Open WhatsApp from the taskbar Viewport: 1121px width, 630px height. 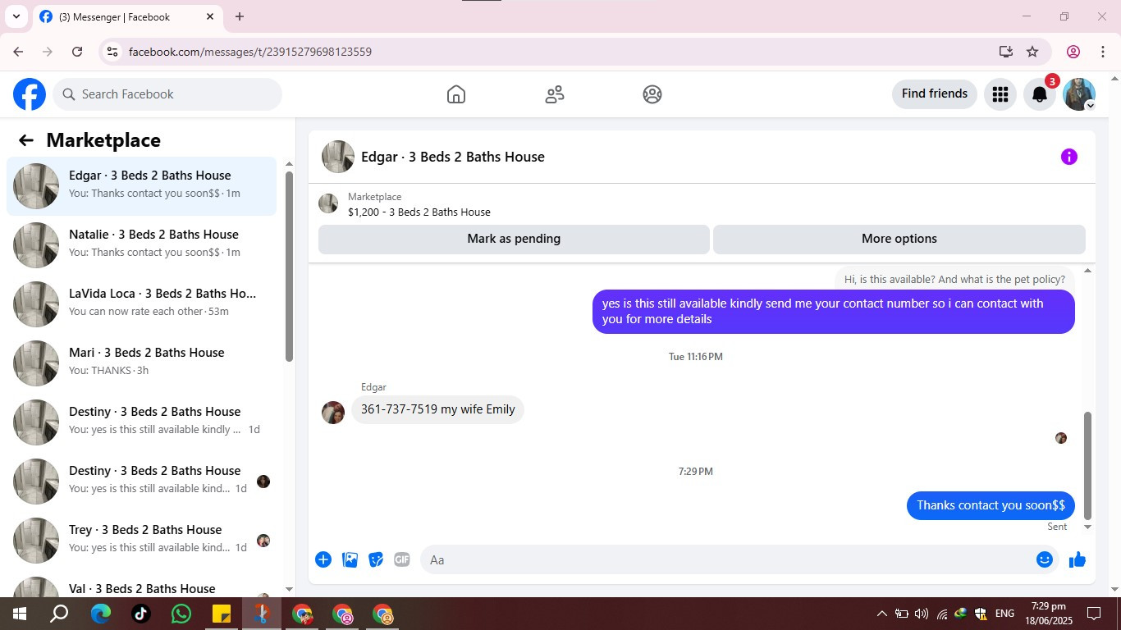click(x=181, y=613)
